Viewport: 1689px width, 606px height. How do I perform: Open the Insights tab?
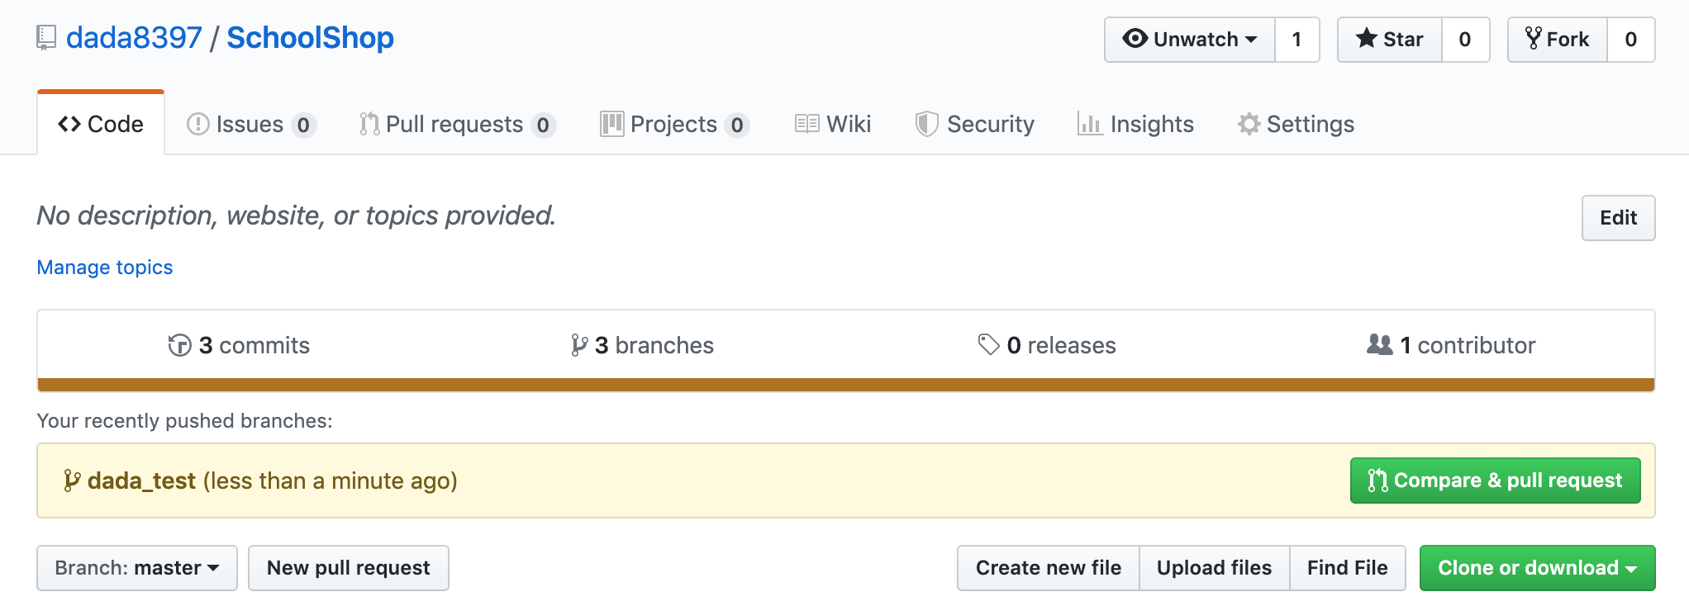[1136, 125]
